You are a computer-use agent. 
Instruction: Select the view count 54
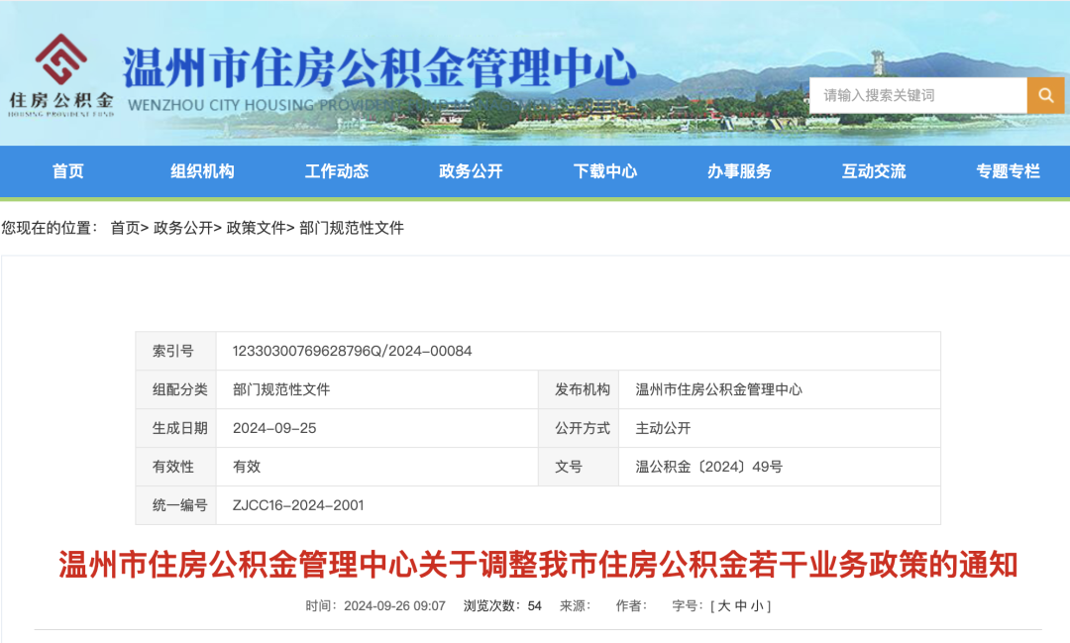(534, 606)
